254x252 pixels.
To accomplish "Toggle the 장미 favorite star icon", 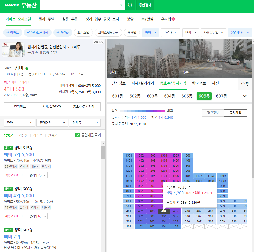I will pos(27,68).
